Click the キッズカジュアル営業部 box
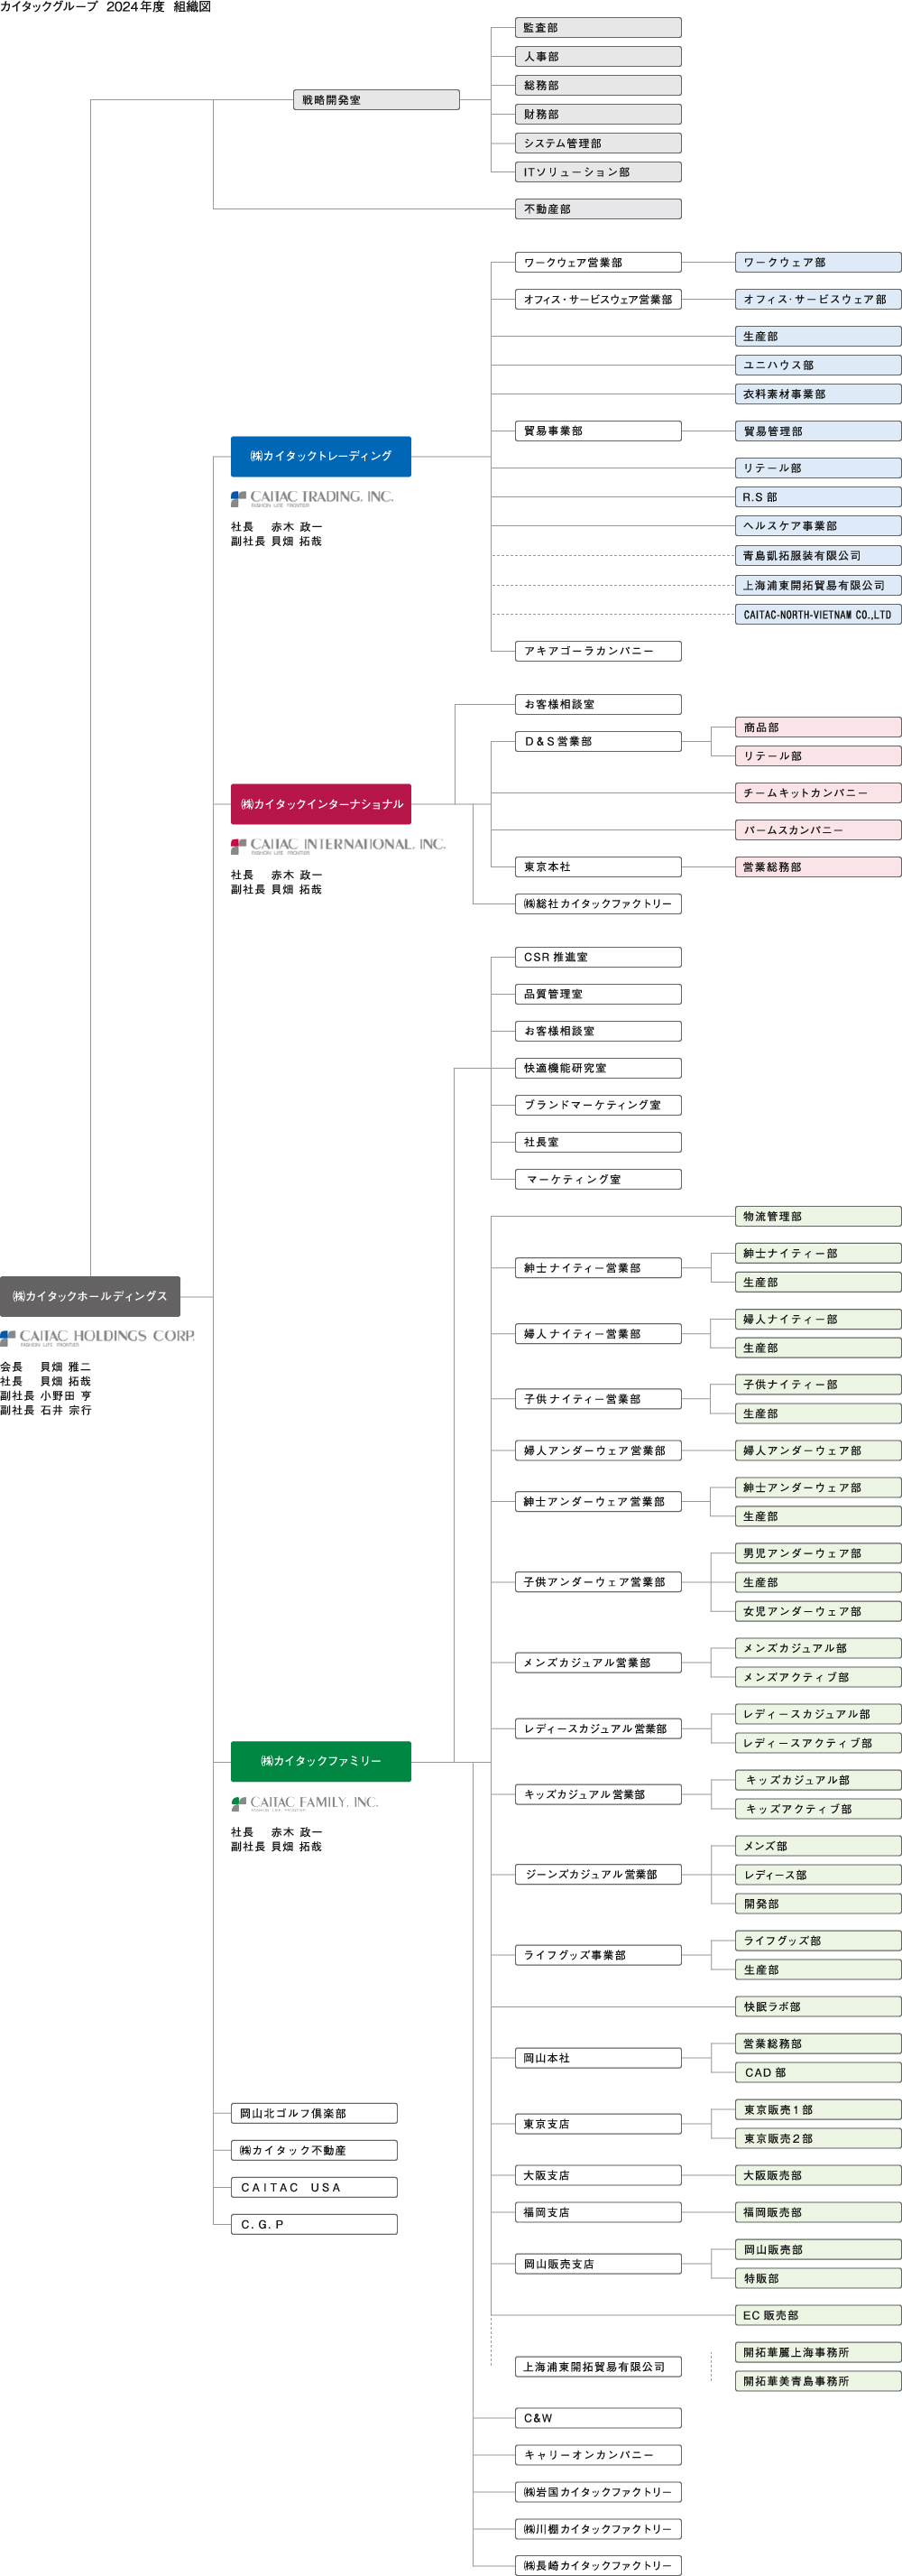The width and height of the screenshot is (902, 2576). (598, 1795)
